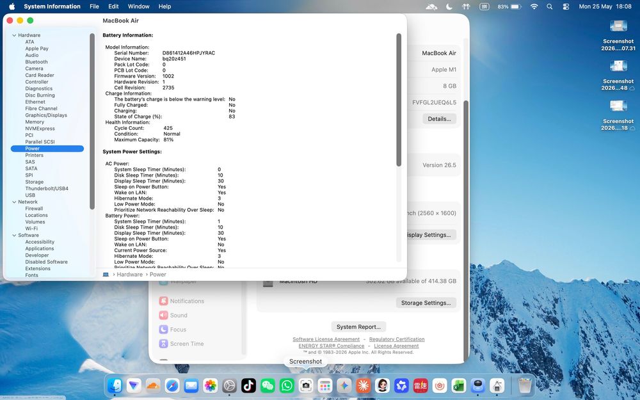
Task: Open the Regulatory Certification link
Action: tap(397, 339)
